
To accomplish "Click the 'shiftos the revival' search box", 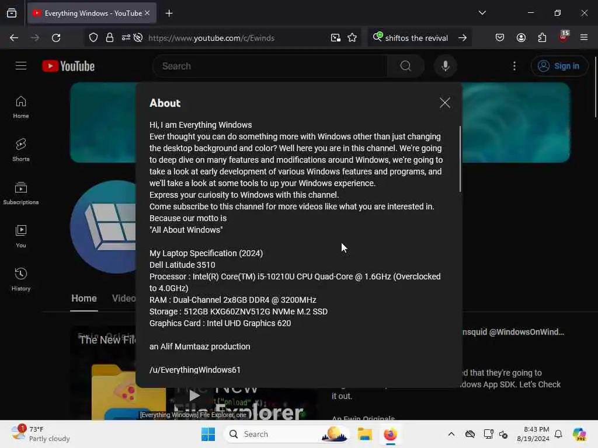I will (x=416, y=38).
